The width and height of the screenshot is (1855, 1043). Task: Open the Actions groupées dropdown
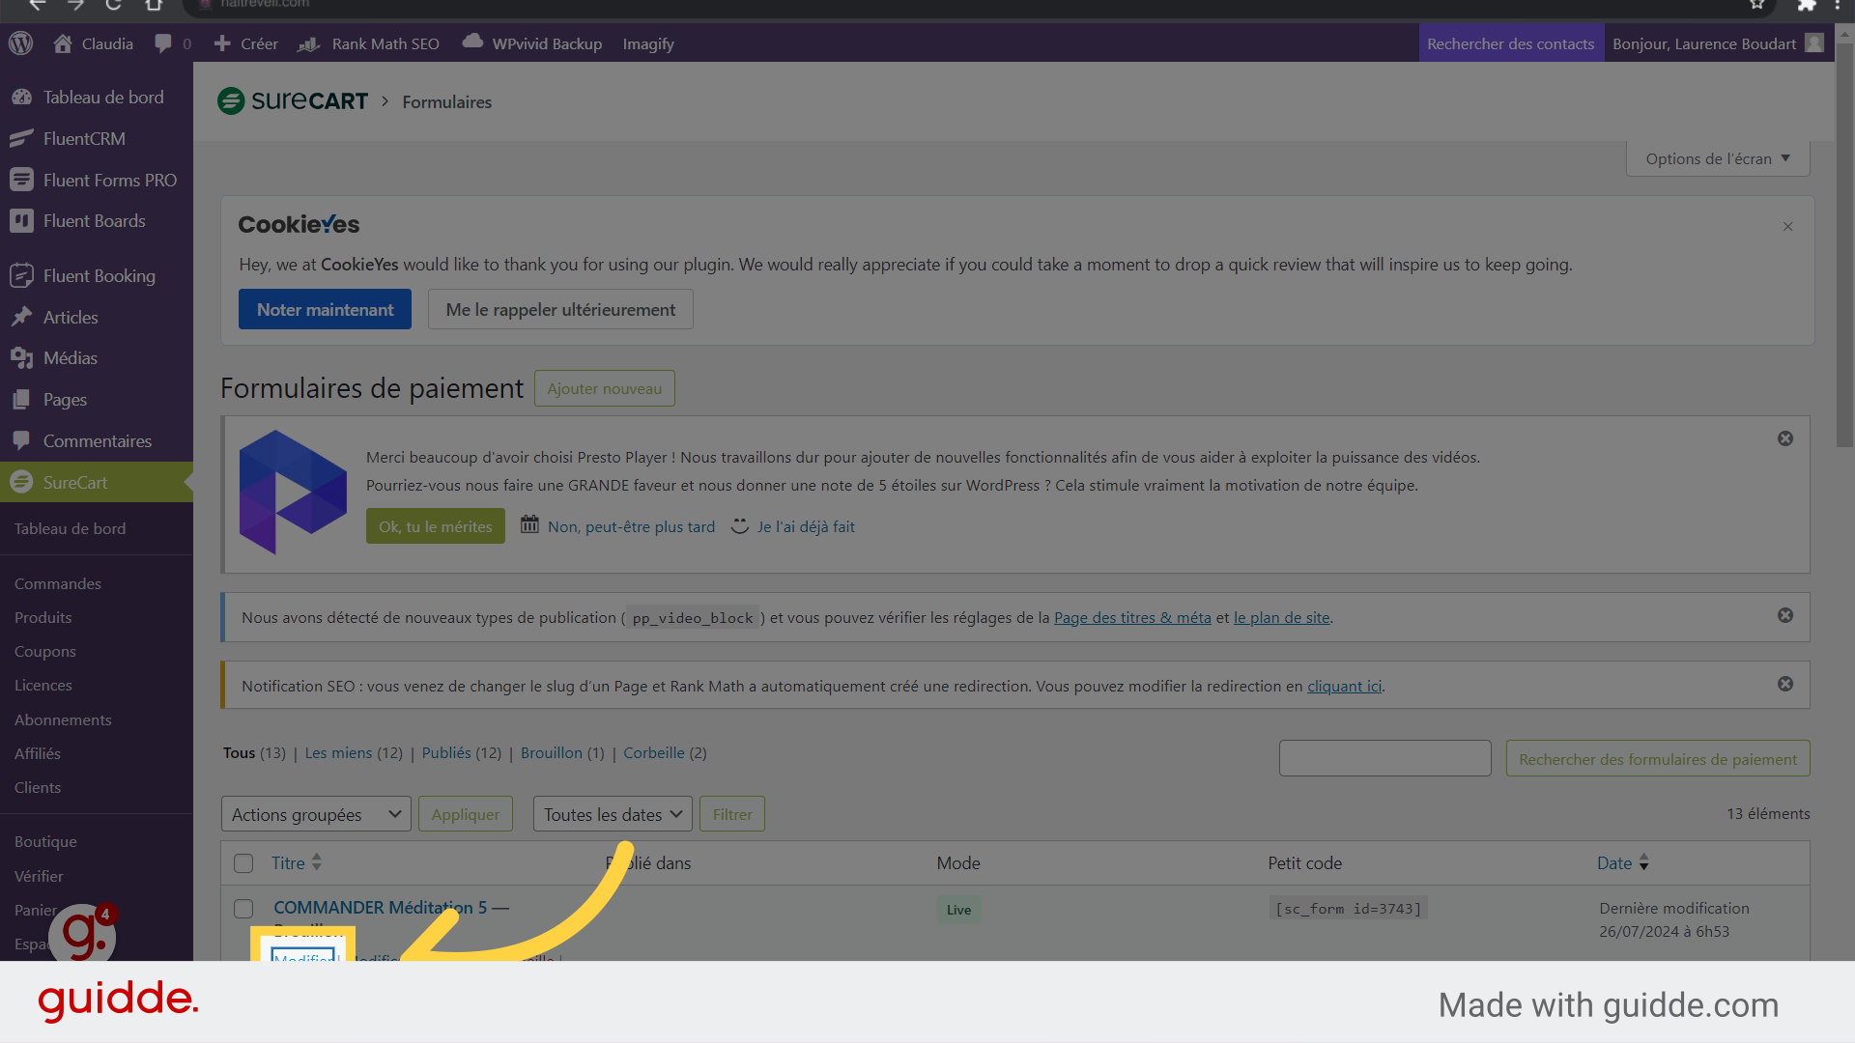pos(316,814)
